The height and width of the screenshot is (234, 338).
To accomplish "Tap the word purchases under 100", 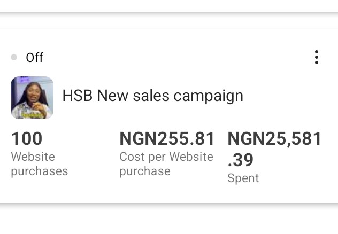I will coord(39,171).
